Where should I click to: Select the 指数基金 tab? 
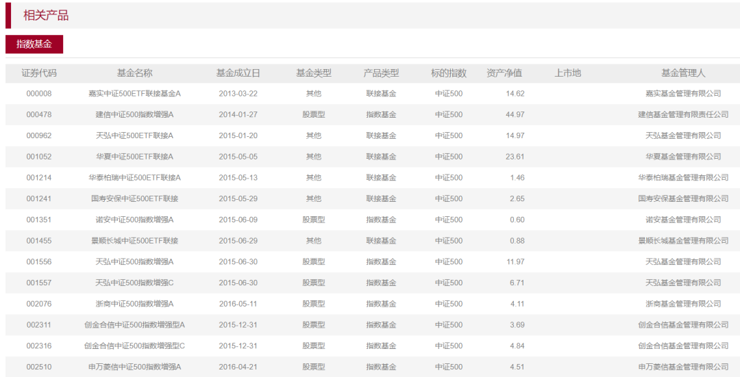pyautogui.click(x=34, y=44)
